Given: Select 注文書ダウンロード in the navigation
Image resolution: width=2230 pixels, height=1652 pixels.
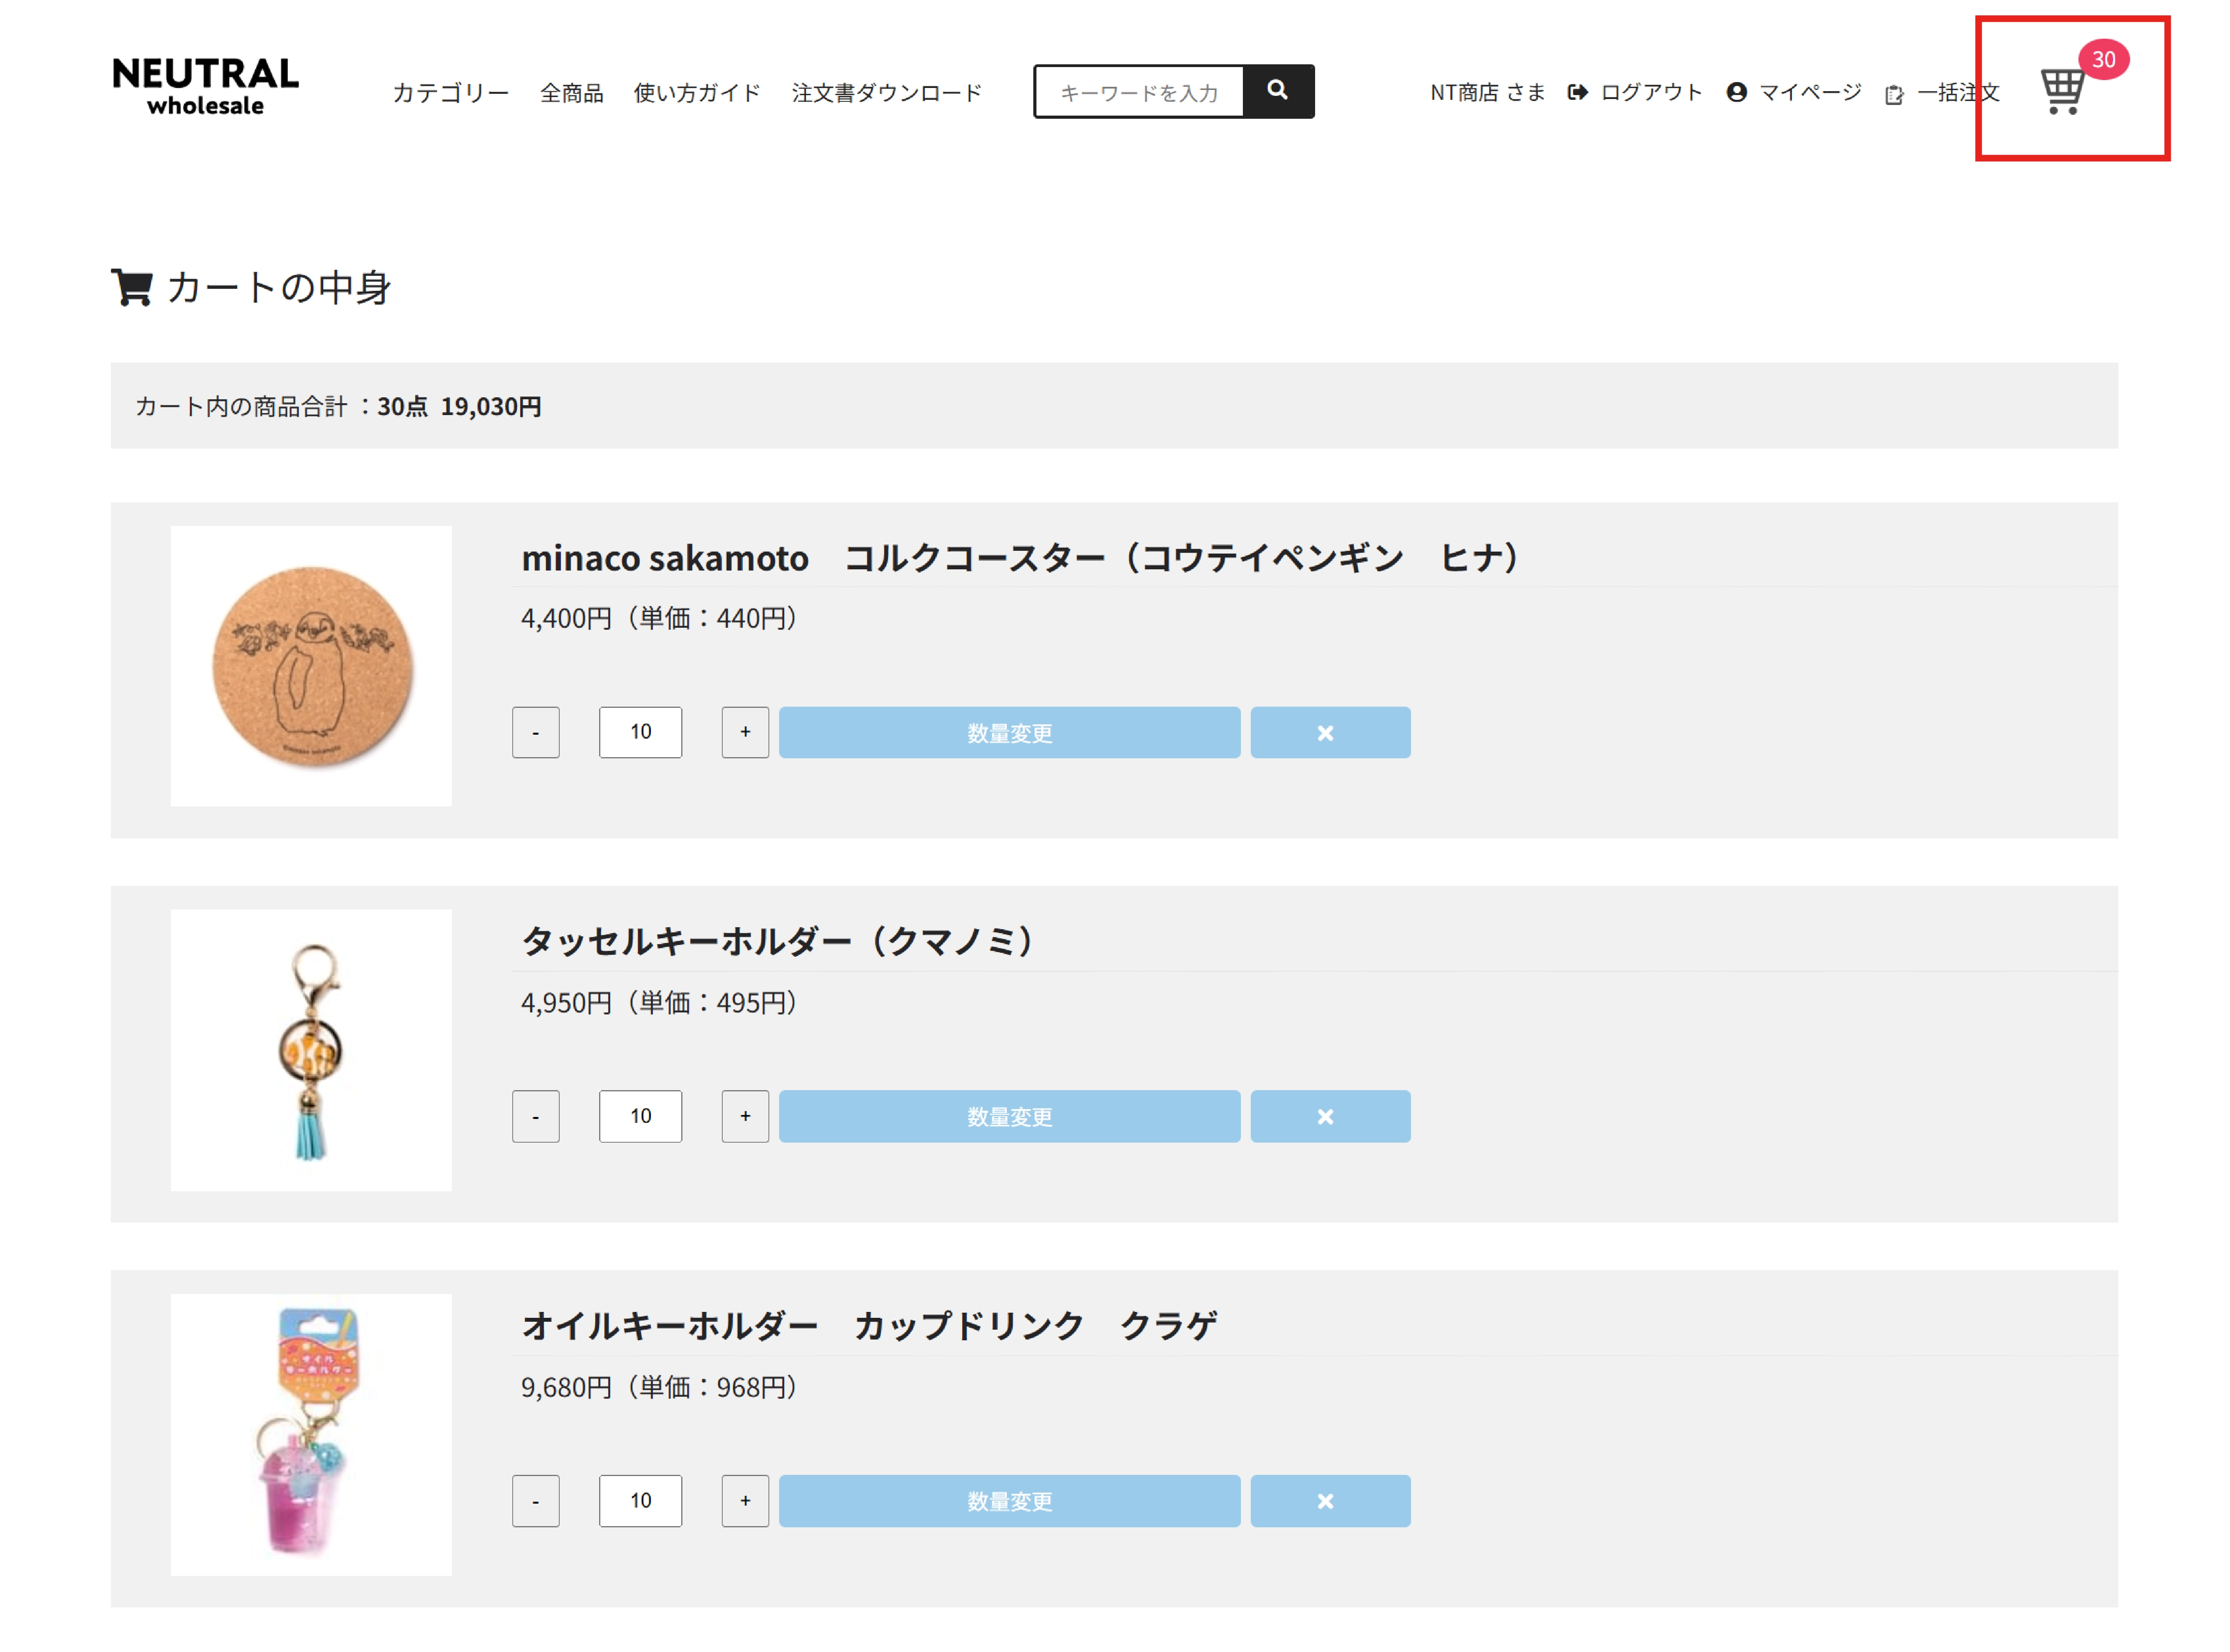Looking at the screenshot, I should pos(886,93).
